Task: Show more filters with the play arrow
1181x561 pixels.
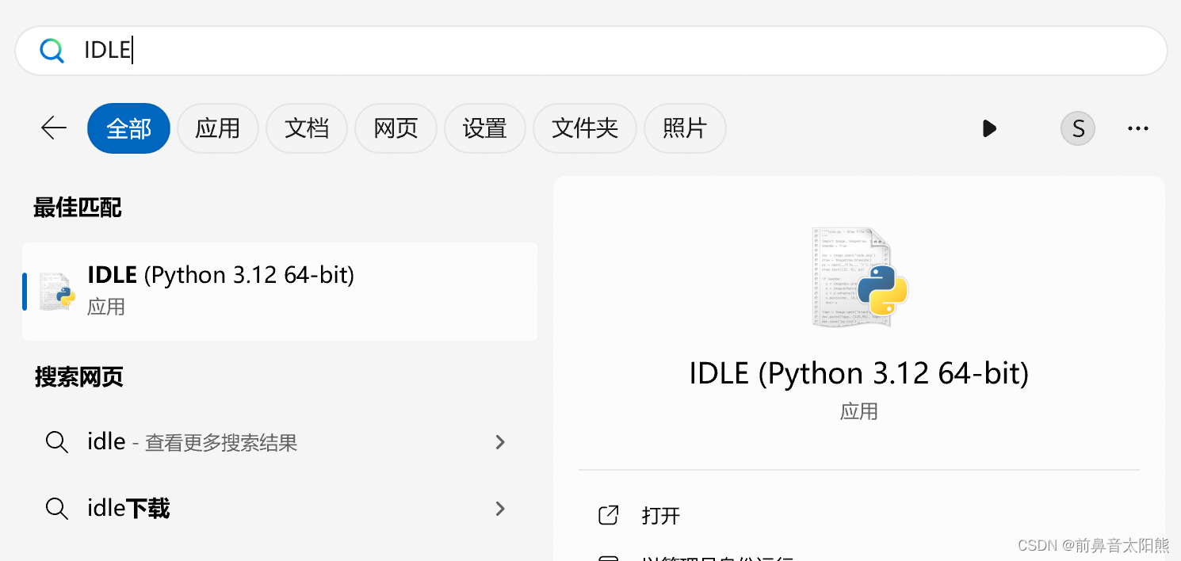Action: click(989, 128)
